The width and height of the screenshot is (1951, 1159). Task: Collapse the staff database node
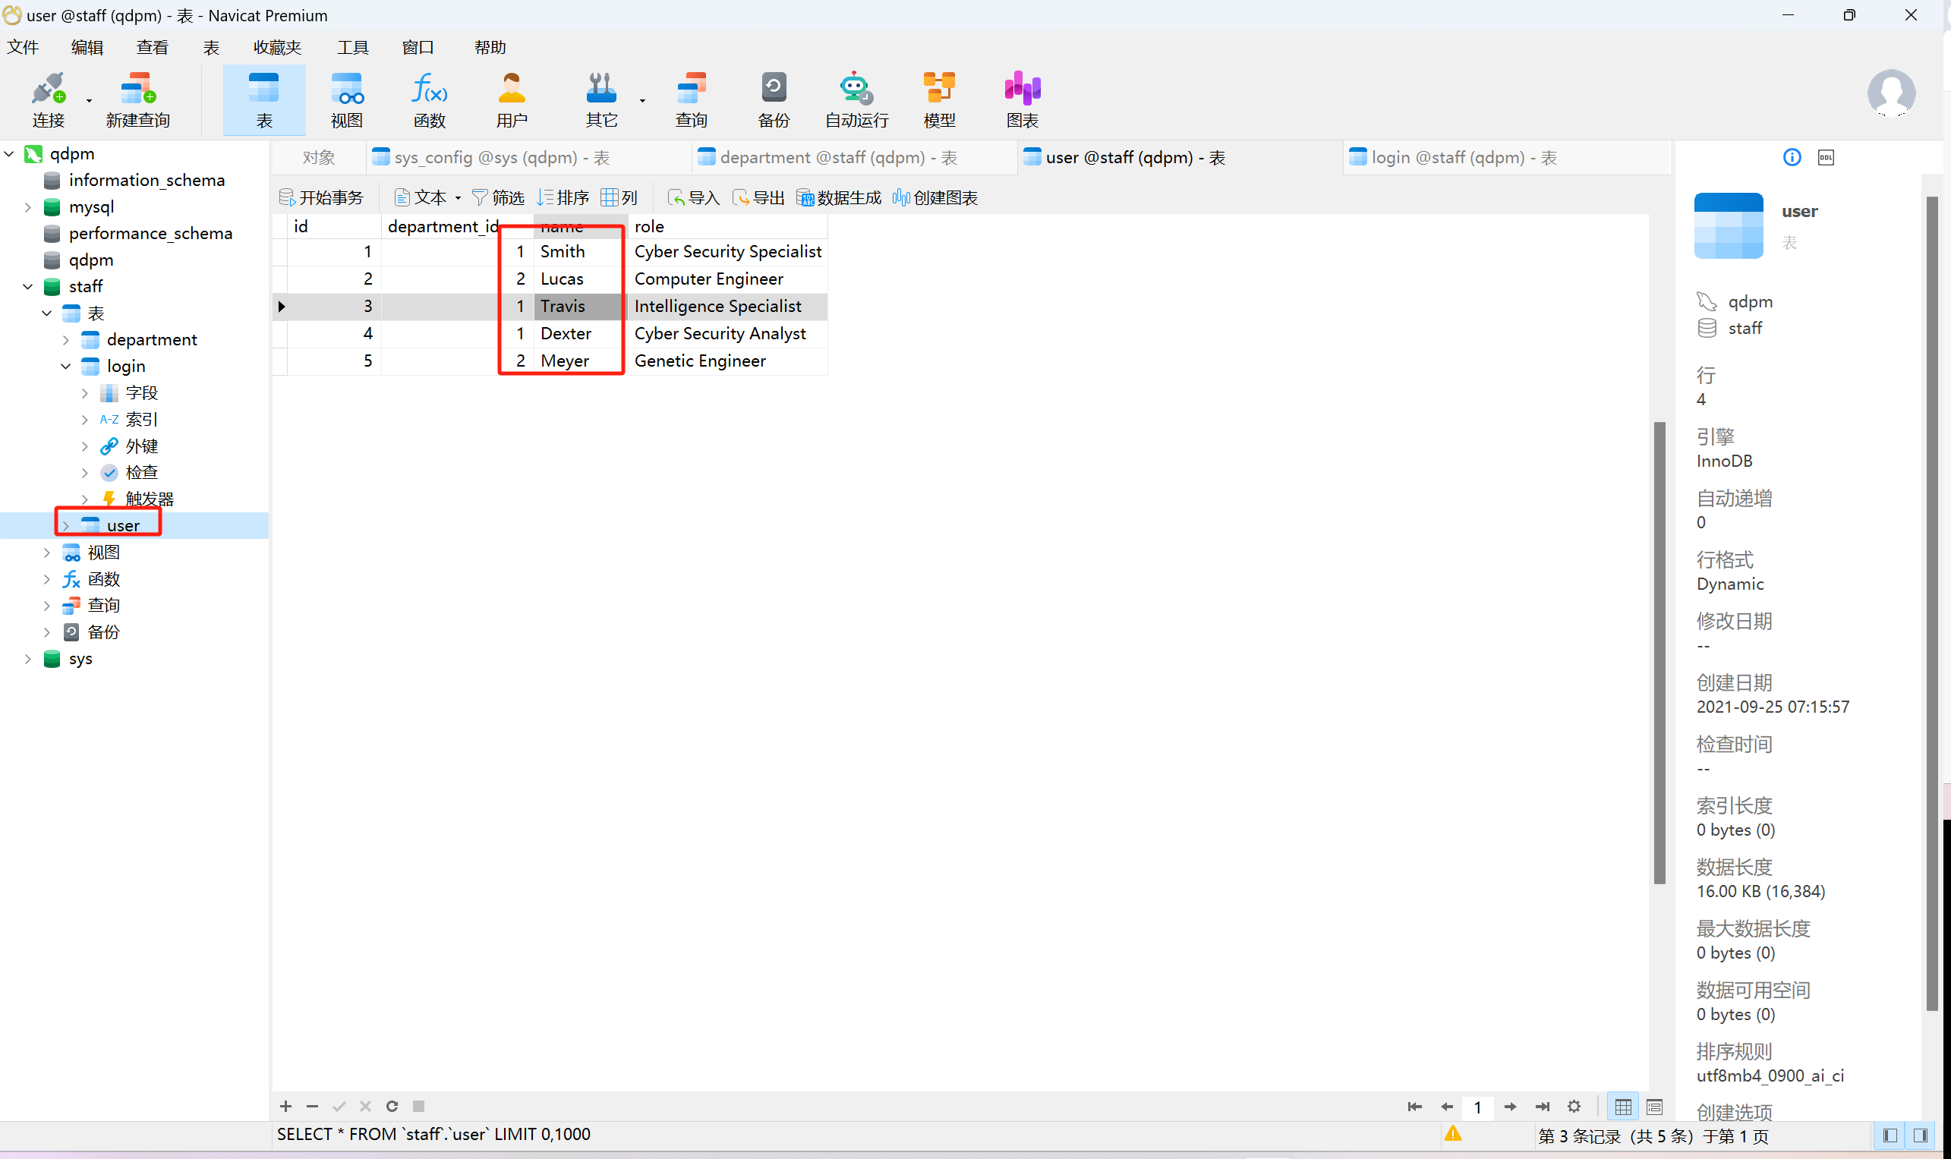[28, 287]
